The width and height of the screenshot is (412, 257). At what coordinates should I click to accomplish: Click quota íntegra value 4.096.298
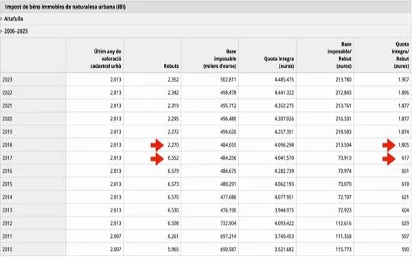pyautogui.click(x=284, y=145)
